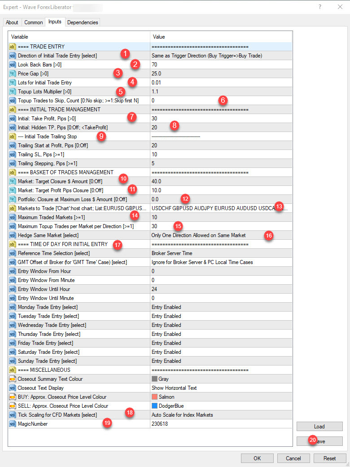
Task: Click the colour icon beside SELL: Approx. Closeout Price Level
Action: (13, 405)
